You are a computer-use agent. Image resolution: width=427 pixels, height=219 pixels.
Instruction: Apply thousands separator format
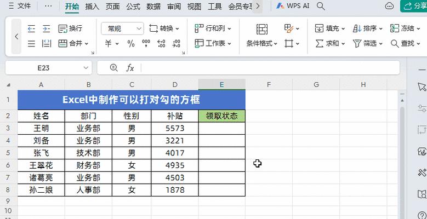tap(146, 44)
